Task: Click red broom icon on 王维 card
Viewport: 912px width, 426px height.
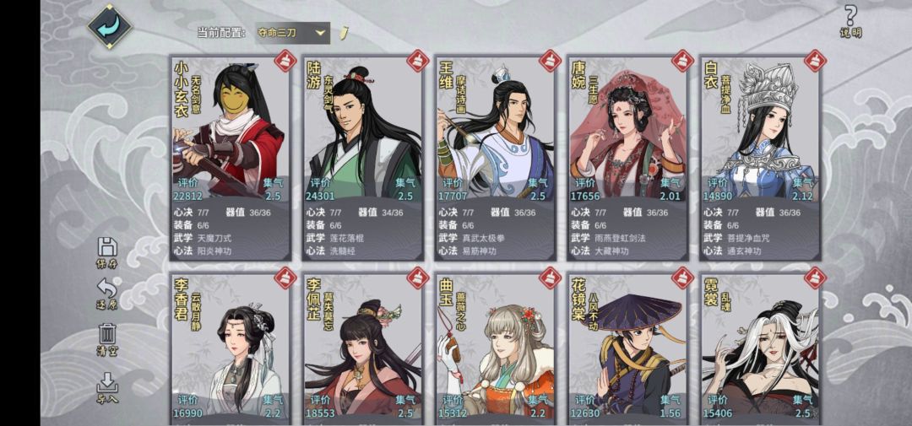Action: tap(551, 61)
